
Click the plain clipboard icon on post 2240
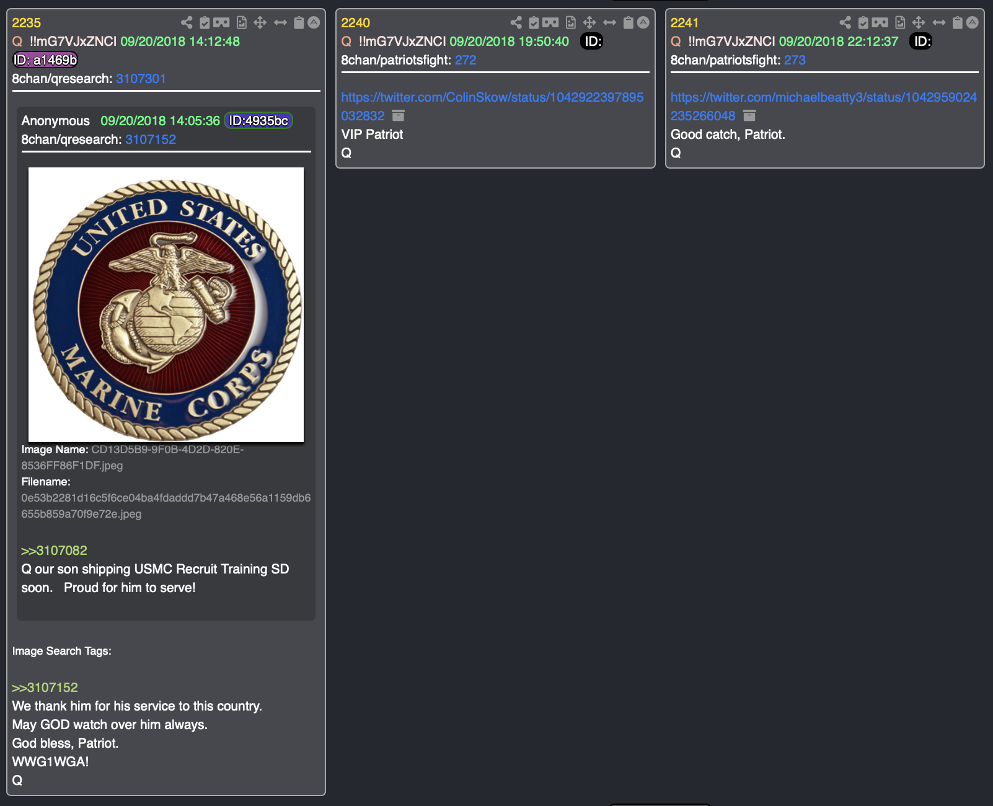pyautogui.click(x=628, y=23)
